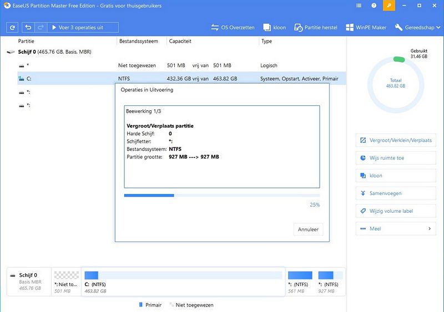Minimize the EaseUS window

(x=404, y=6)
